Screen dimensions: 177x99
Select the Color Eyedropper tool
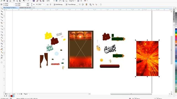coord(2,49)
